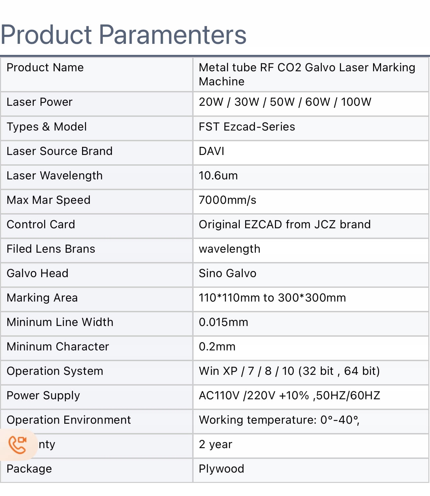Image resolution: width=430 pixels, height=496 pixels.
Task: Click the 0.015mm line width value
Action: [223, 322]
